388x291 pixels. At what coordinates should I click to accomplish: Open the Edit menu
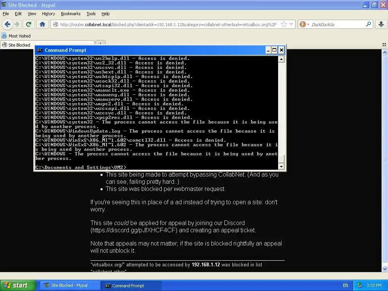18,14
